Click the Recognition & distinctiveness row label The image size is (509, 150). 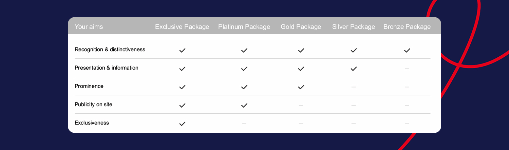[110, 50]
